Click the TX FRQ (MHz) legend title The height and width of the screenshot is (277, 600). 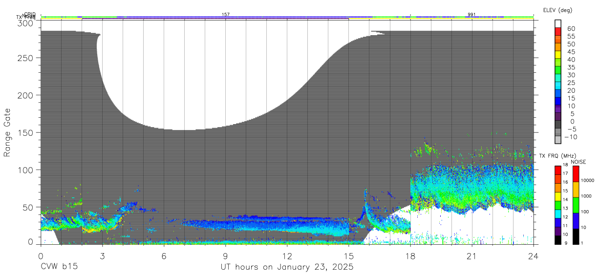point(557,156)
